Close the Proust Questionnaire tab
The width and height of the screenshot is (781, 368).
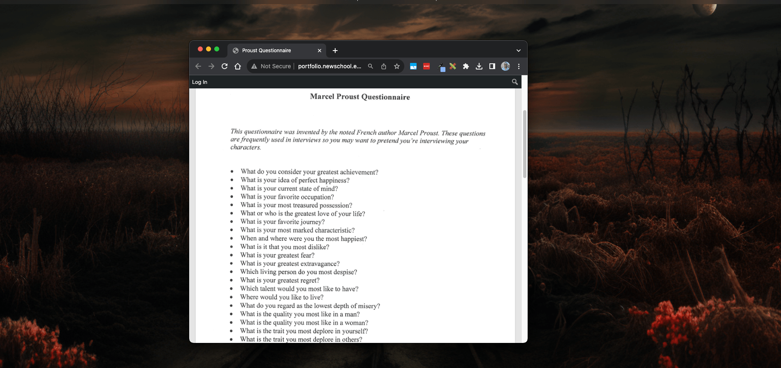tap(320, 51)
